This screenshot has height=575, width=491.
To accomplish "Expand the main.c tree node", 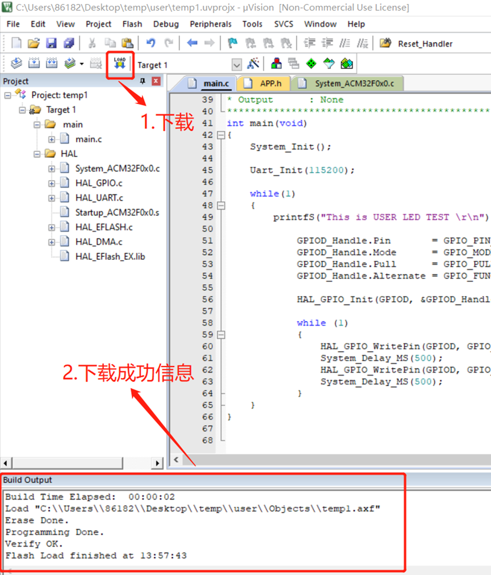I will (x=52, y=139).
